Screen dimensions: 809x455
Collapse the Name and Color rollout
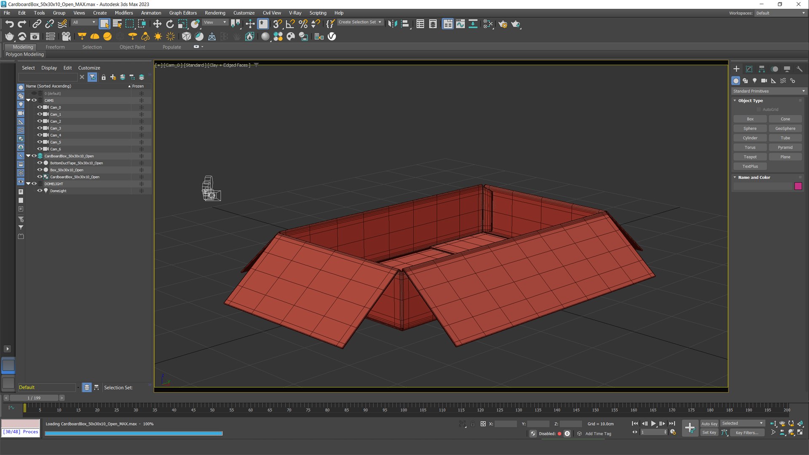tap(735, 177)
